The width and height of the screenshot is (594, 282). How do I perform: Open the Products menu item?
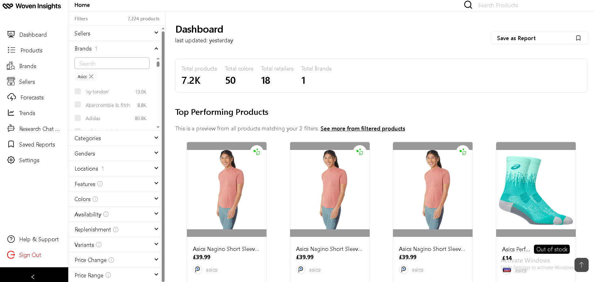click(31, 51)
